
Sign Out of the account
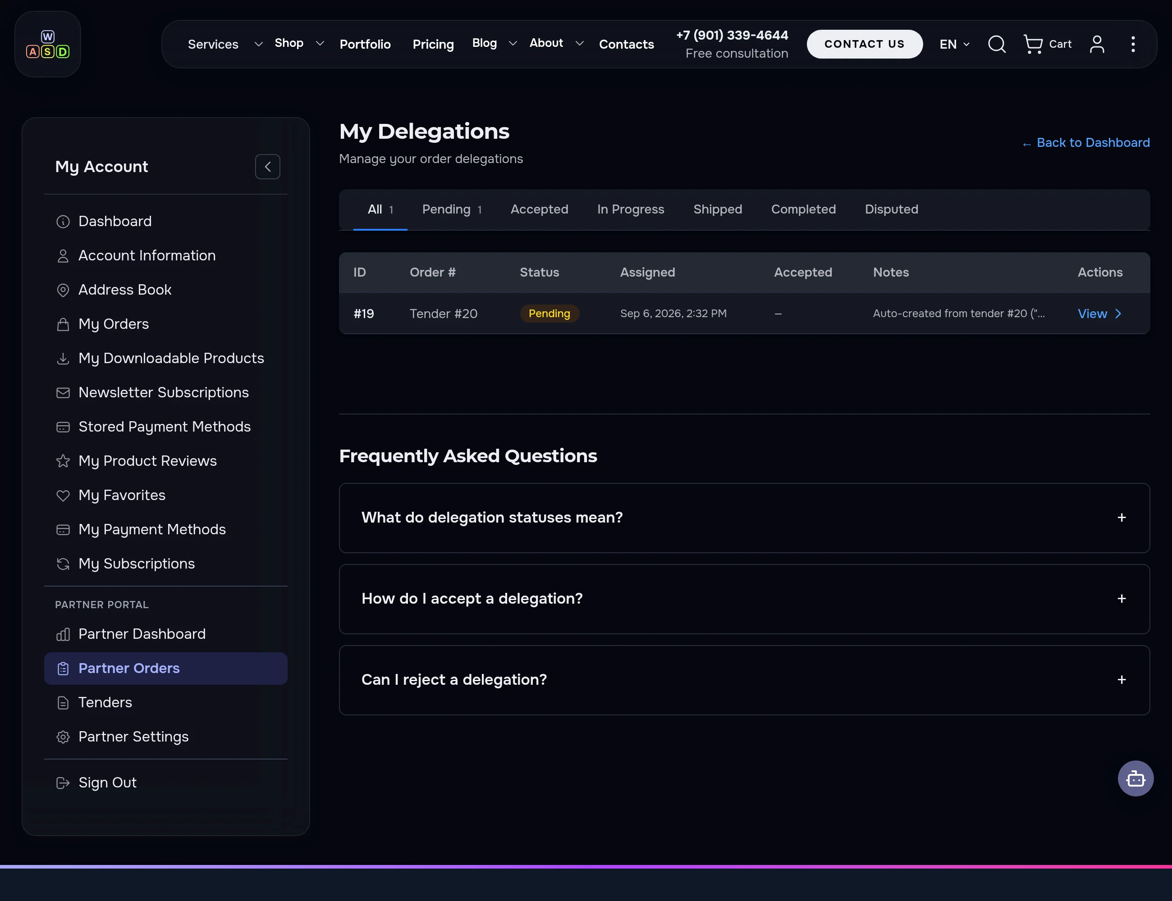tap(166, 783)
